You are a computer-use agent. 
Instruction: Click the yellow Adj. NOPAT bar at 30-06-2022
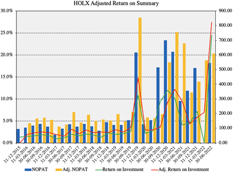click(214, 98)
